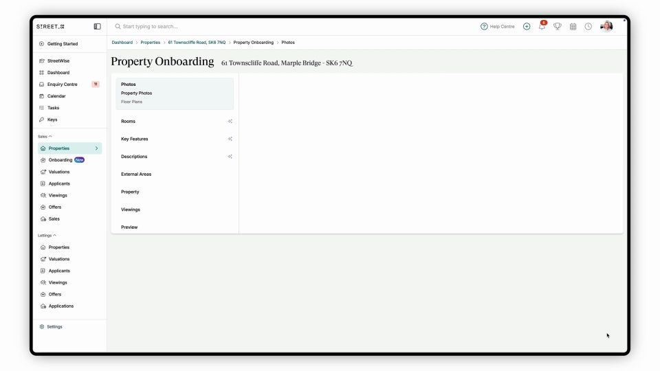660x371 pixels.
Task: Open Applications under Lettings
Action: (60, 306)
